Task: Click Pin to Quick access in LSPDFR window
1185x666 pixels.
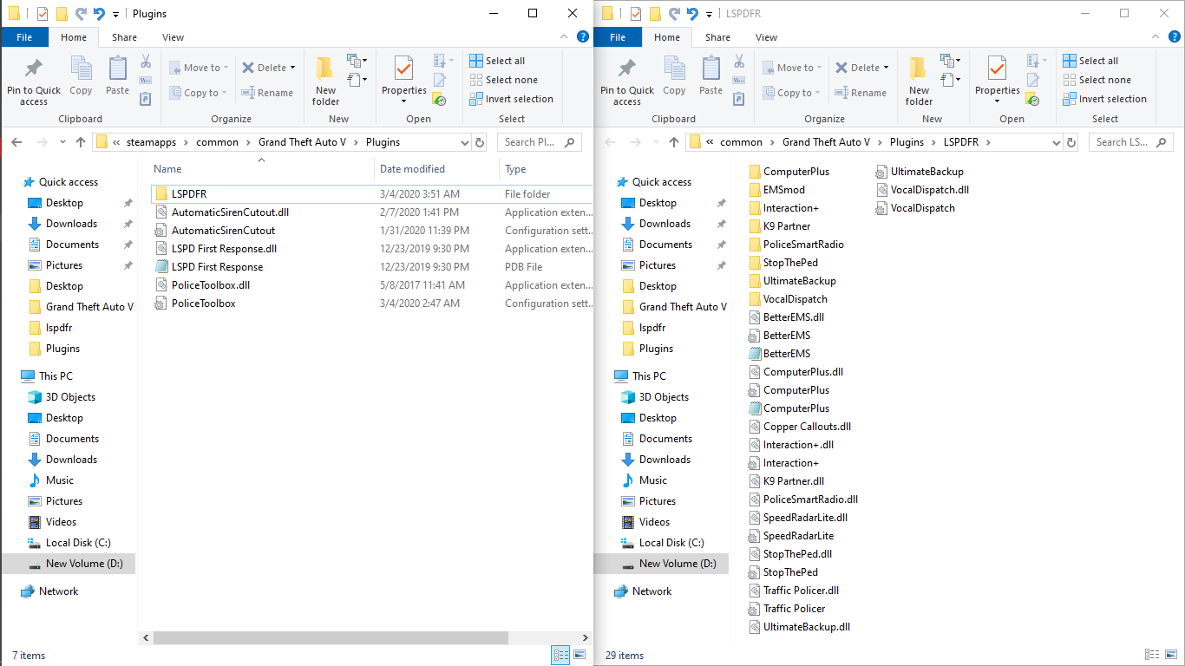Action: tap(627, 82)
